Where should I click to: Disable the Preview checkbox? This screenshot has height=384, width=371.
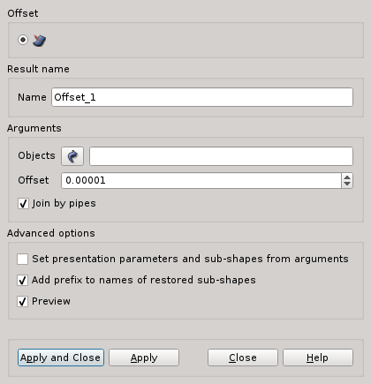click(23, 302)
